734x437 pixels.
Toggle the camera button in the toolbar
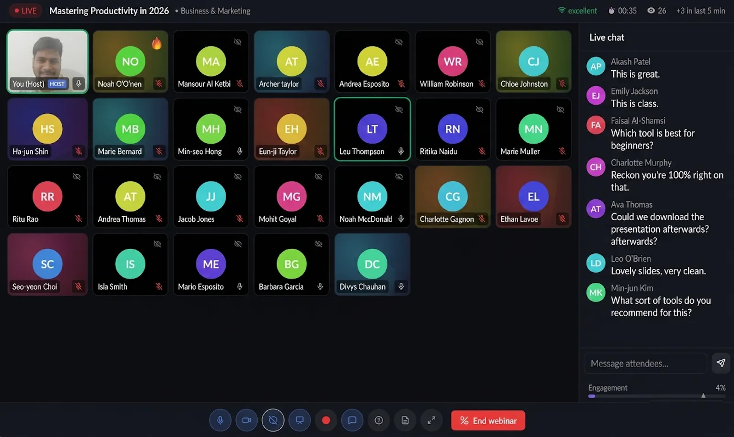247,420
